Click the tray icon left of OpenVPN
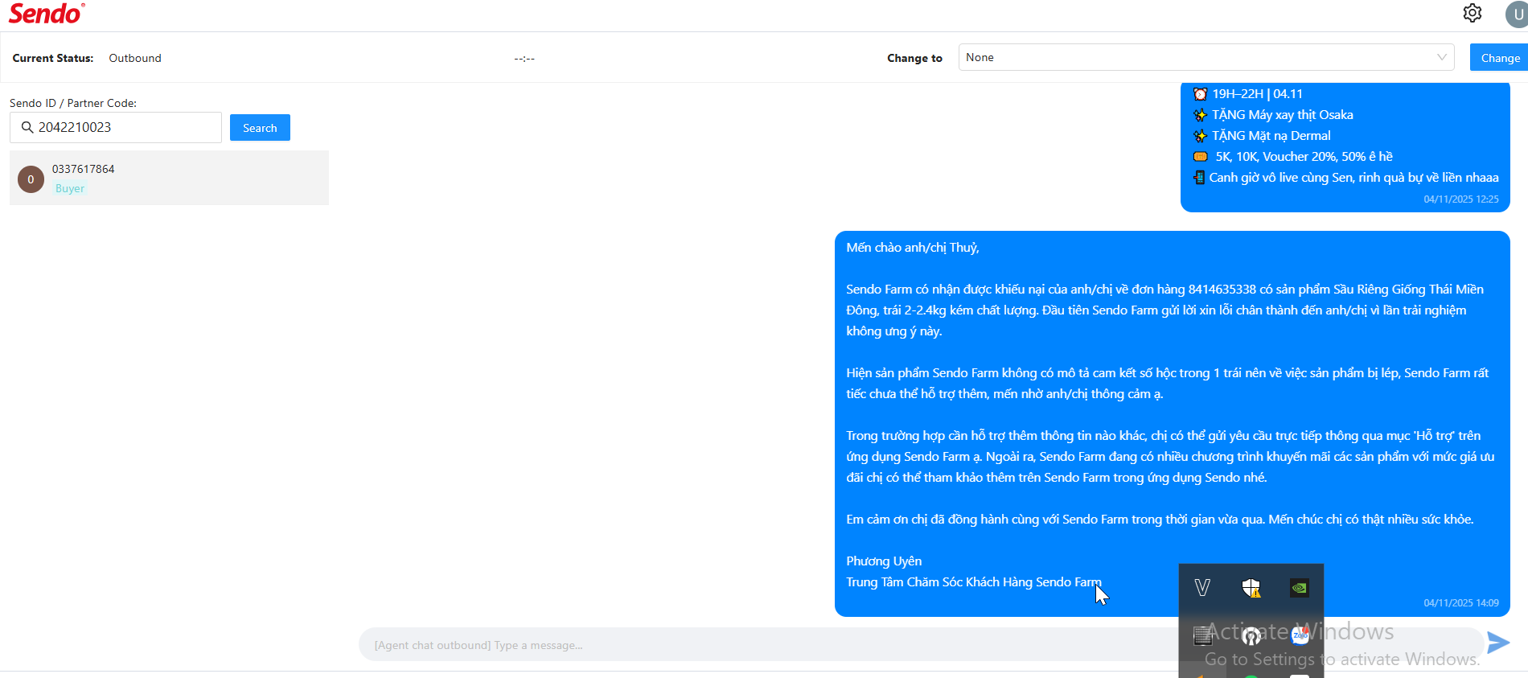The width and height of the screenshot is (1528, 678). 1202,635
